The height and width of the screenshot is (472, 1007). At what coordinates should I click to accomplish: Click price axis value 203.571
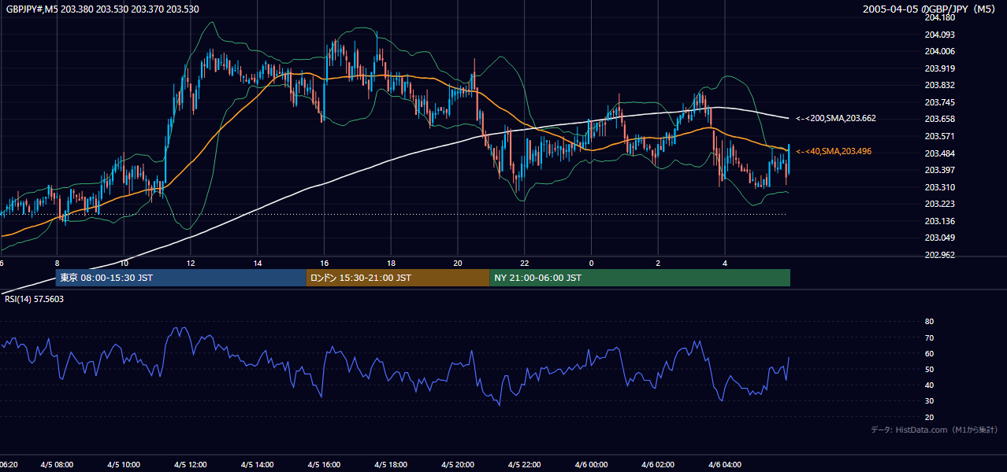pos(939,136)
